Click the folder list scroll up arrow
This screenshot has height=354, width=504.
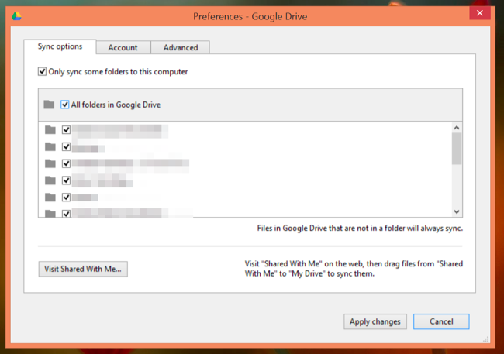[457, 129]
